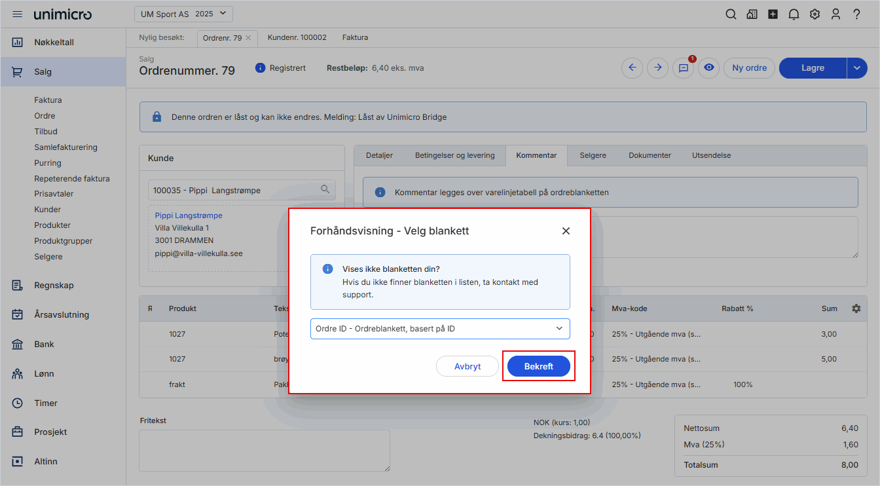
Task: Open Regnskap in the sidebar
Action: point(54,286)
